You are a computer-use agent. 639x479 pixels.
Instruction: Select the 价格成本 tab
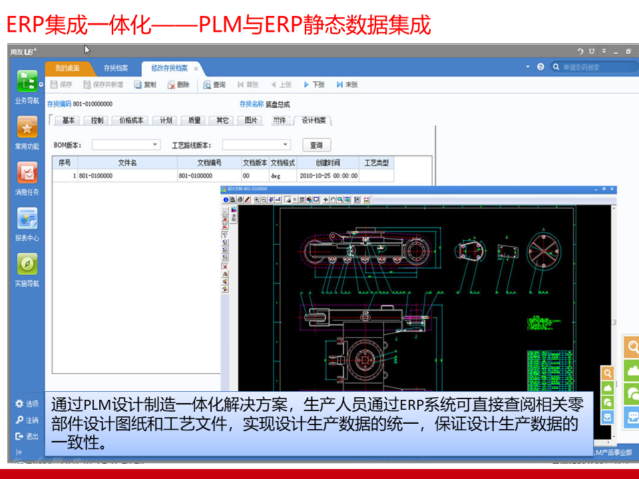click(131, 120)
